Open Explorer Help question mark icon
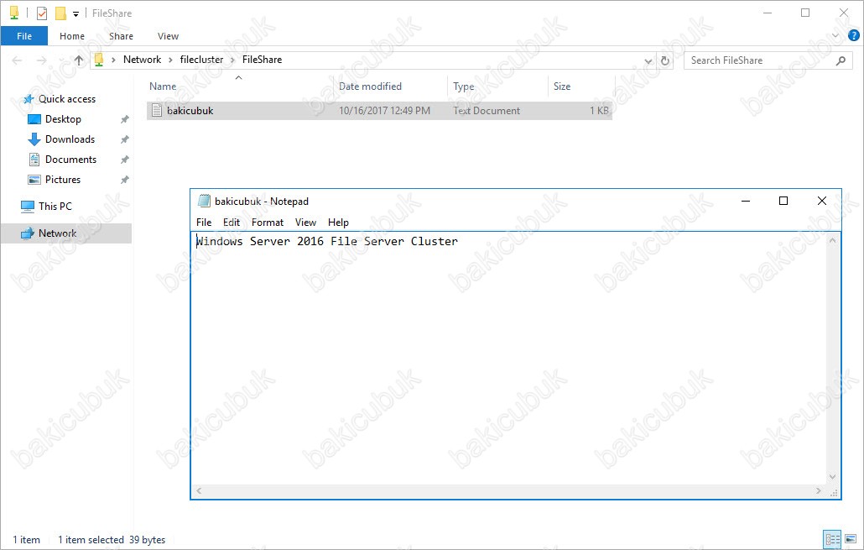 pos(854,36)
